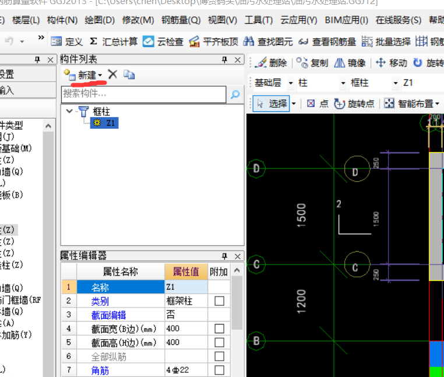Open the 基础层 floor dropdown
This screenshot has height=377, width=444.
point(291,83)
